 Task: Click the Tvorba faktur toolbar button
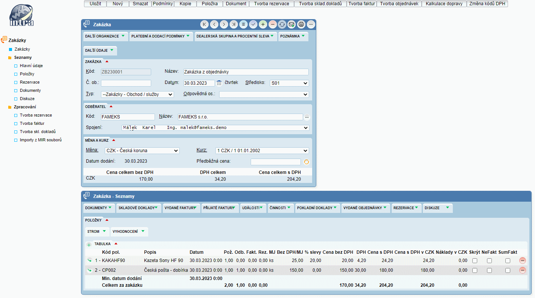[x=362, y=4]
